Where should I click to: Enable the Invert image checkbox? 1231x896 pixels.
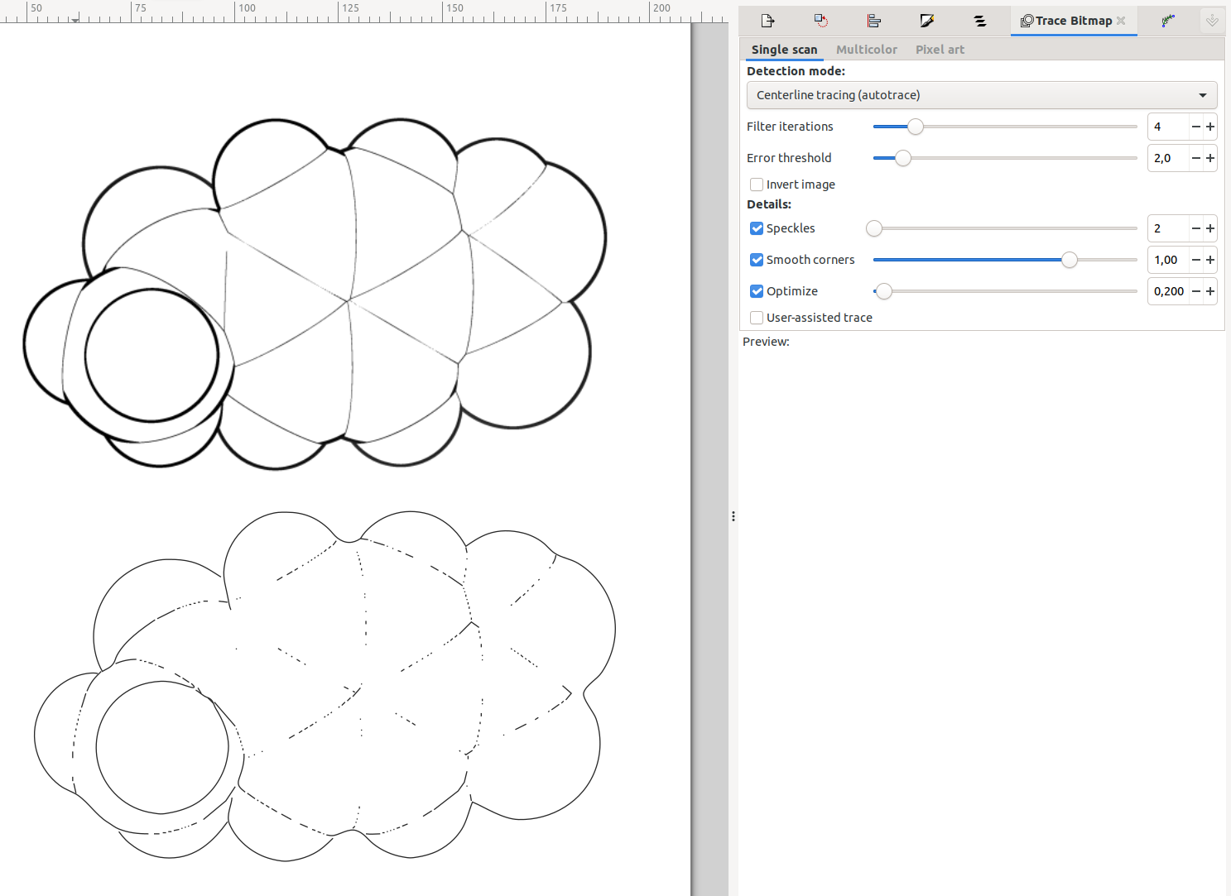click(757, 184)
